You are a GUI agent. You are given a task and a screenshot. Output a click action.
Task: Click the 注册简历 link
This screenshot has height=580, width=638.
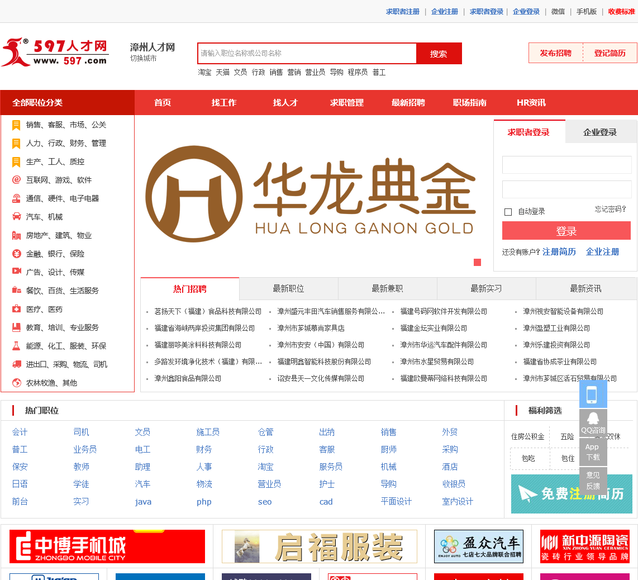[x=559, y=252]
